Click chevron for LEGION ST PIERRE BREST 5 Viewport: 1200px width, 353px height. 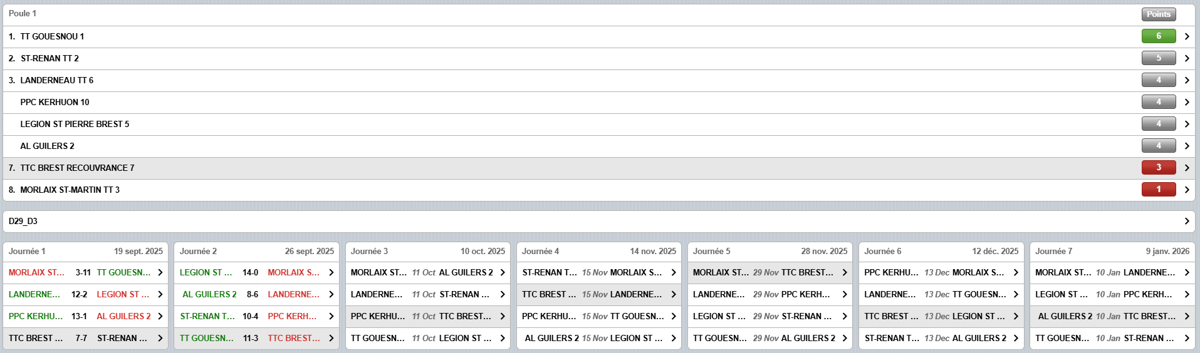(x=1186, y=124)
